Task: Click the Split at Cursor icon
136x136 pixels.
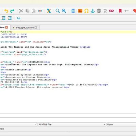Action: coord(73,11)
